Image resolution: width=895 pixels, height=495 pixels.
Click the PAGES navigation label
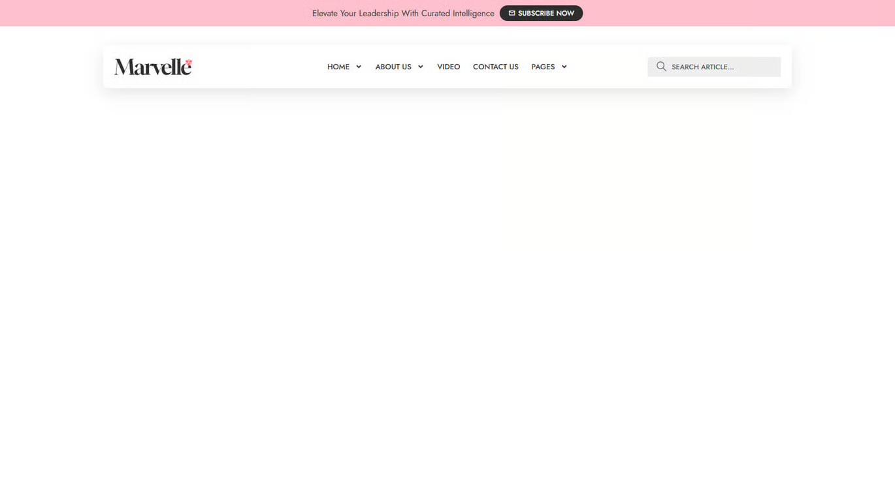coord(543,67)
